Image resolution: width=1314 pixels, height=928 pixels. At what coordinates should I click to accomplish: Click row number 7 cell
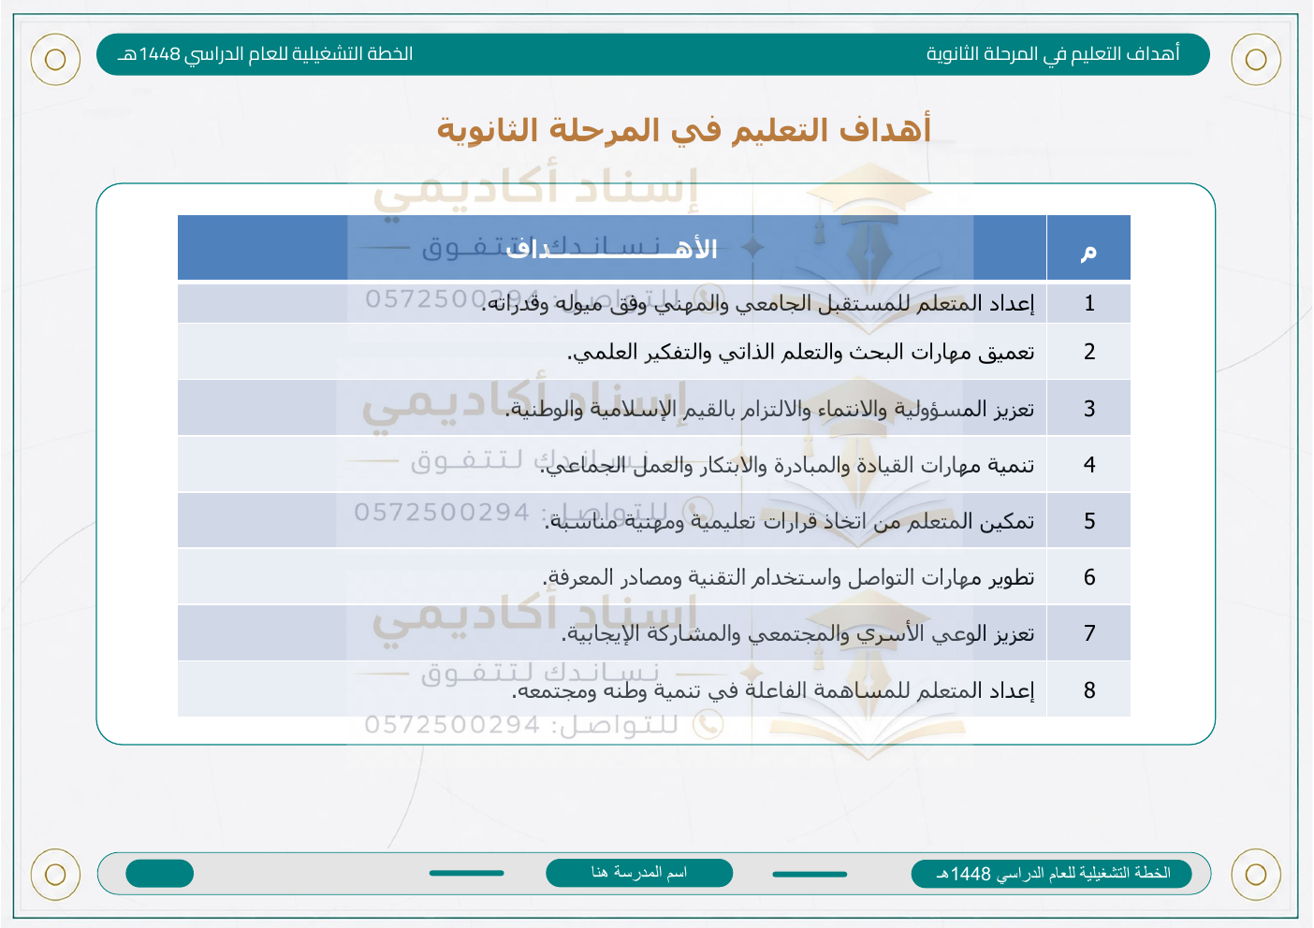[x=1088, y=633]
